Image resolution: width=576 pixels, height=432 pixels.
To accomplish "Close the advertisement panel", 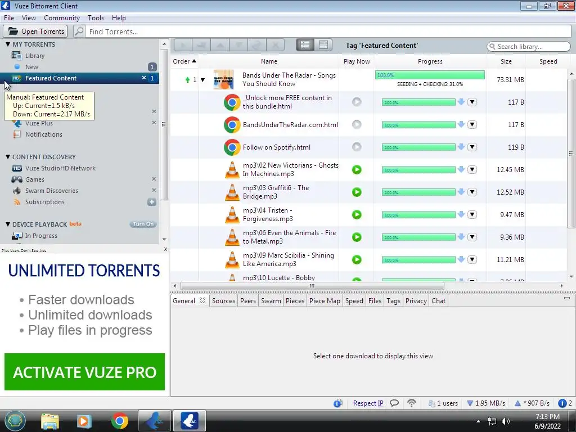I will [165, 249].
